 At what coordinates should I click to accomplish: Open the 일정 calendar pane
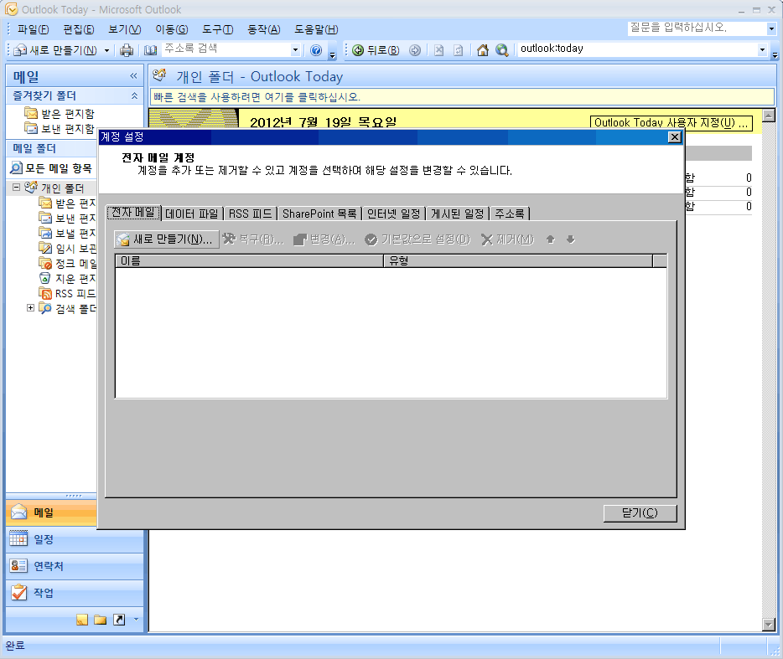pyautogui.click(x=75, y=539)
